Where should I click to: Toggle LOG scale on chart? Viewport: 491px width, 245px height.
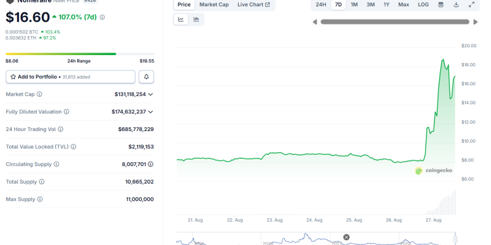423,5
